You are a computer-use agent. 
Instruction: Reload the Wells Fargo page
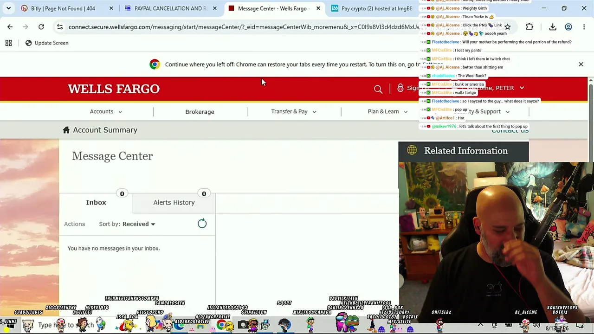click(41, 27)
